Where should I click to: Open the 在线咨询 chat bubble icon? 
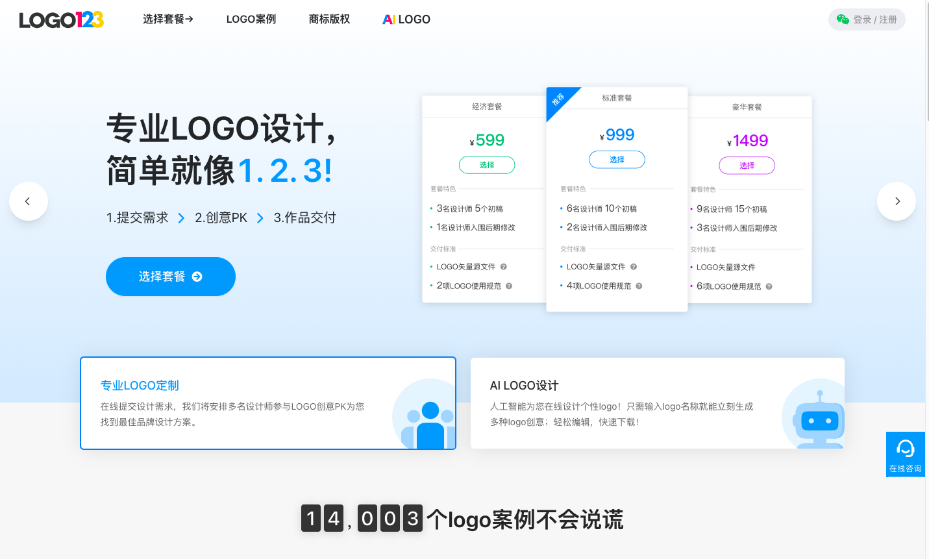[x=905, y=449]
